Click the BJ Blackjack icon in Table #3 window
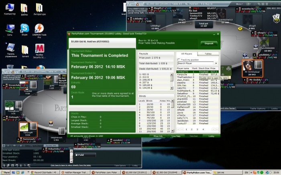This screenshot has width=281, height=175. click(x=276, y=18)
